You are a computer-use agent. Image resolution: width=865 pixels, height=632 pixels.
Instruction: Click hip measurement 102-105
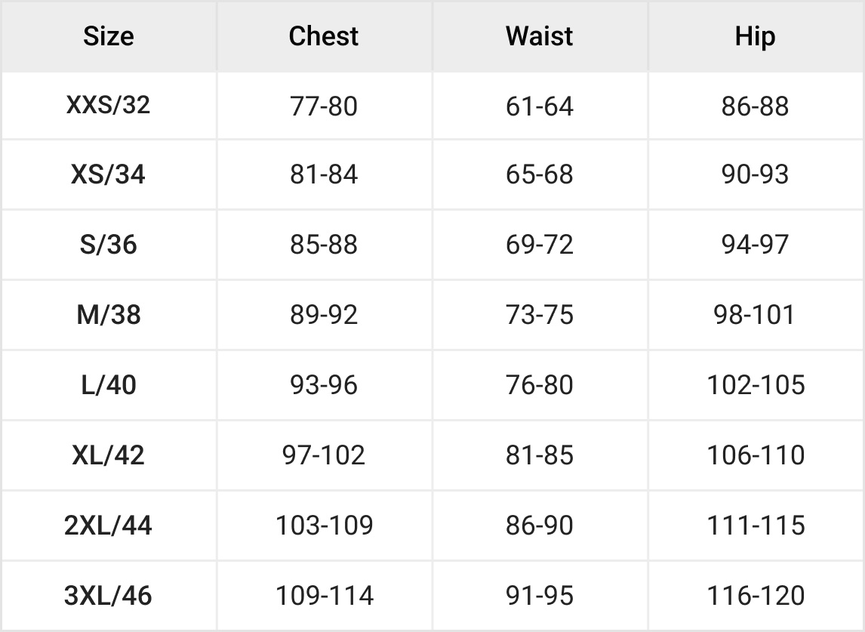pyautogui.click(x=756, y=385)
